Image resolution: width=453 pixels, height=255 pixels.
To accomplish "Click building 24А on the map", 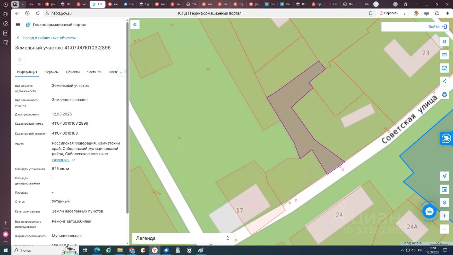I will point(412,227).
